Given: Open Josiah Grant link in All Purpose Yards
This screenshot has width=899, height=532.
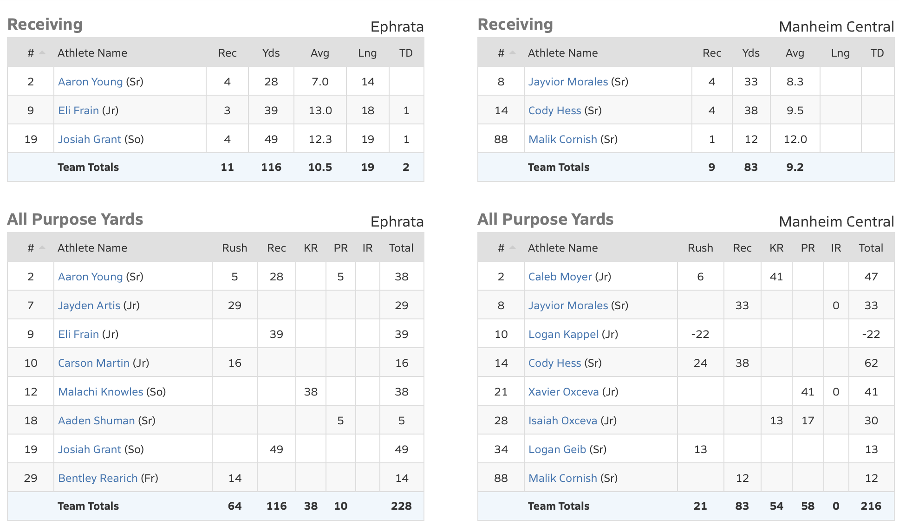Looking at the screenshot, I should tap(89, 449).
